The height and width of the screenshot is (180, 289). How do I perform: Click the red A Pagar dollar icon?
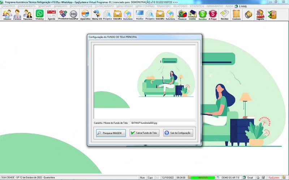[x=213, y=15]
